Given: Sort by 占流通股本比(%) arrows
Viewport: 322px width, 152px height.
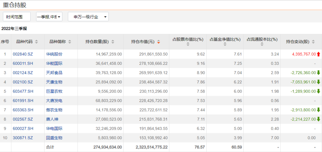Looking at the screenshot, I should 262,44.
